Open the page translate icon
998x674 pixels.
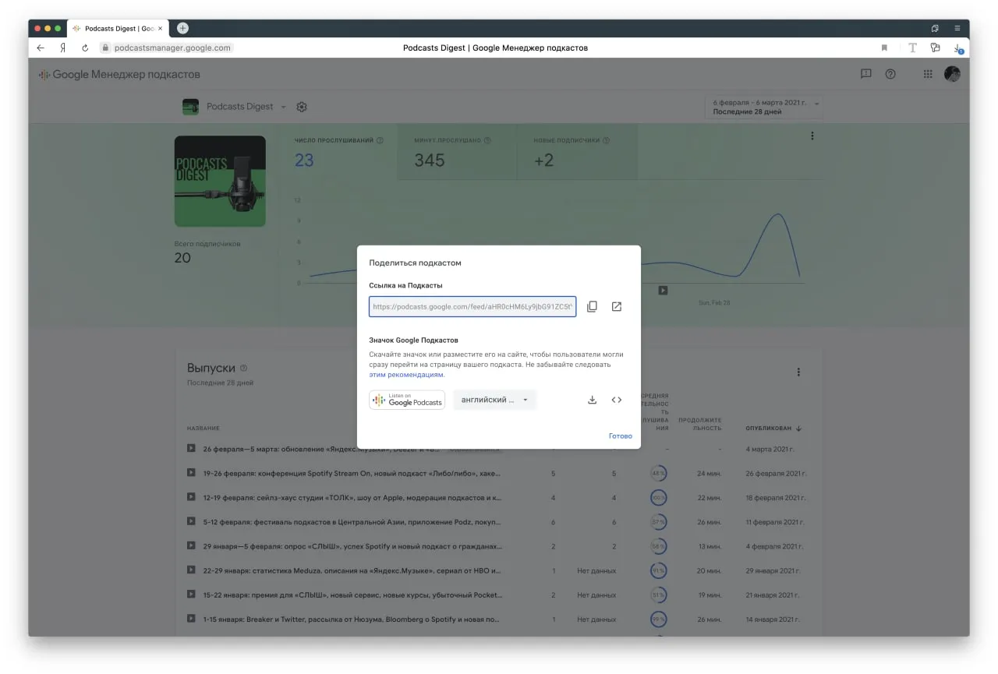coord(935,48)
